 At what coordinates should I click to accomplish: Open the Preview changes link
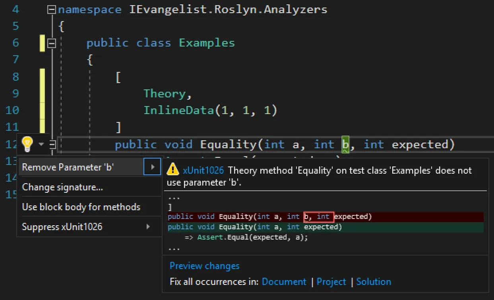coord(204,265)
